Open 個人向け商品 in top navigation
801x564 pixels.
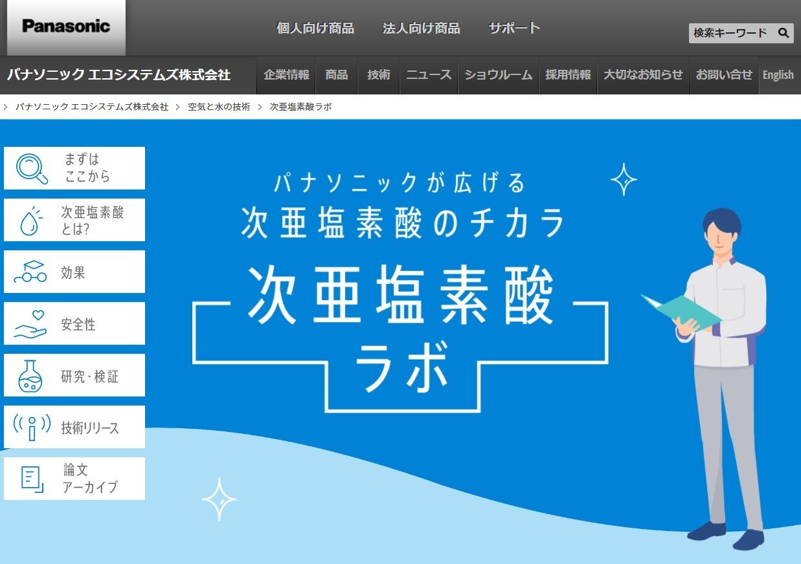pyautogui.click(x=315, y=28)
